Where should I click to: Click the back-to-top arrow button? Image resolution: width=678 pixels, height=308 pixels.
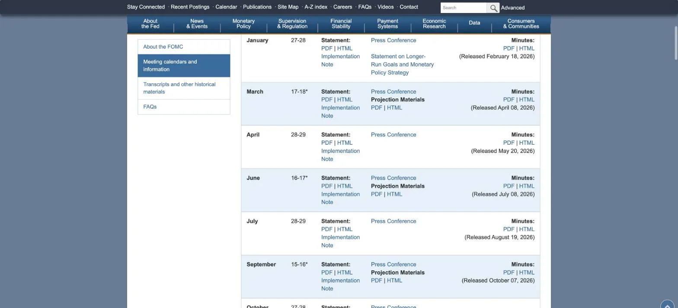tap(667, 304)
